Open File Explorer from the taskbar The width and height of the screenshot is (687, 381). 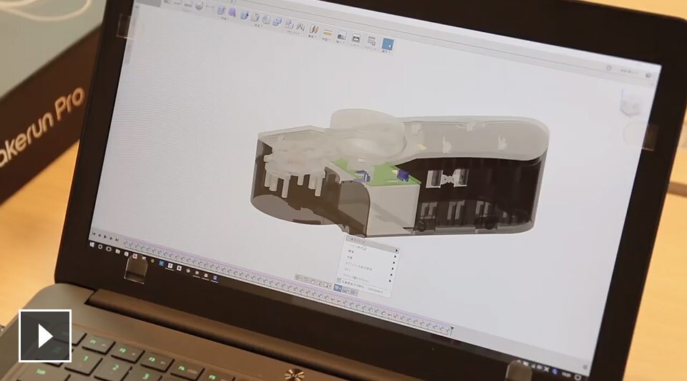[117, 251]
